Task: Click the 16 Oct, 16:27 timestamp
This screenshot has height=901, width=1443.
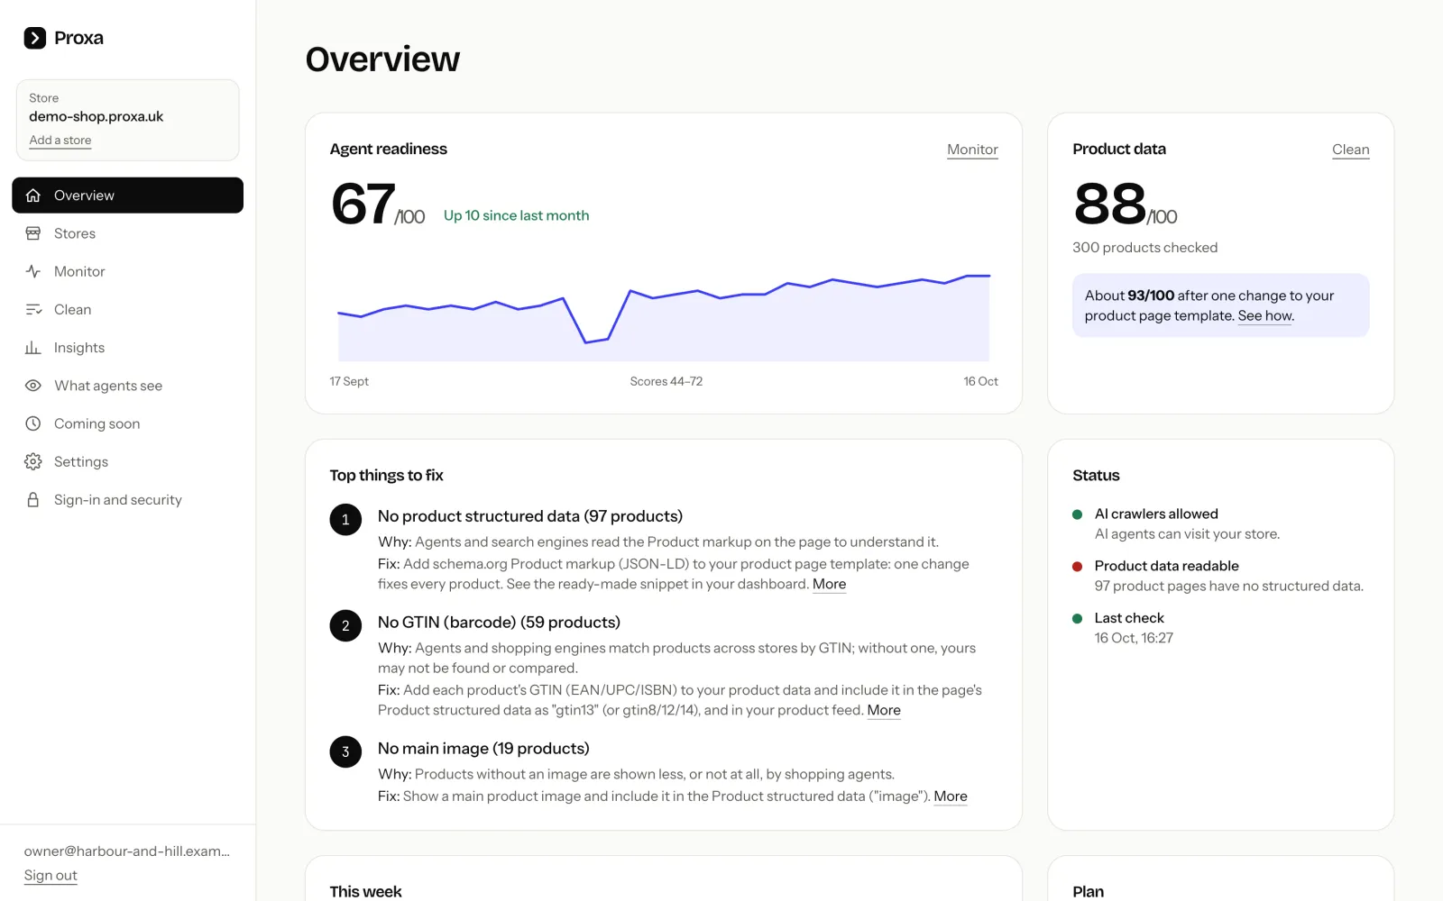Action: (x=1134, y=638)
